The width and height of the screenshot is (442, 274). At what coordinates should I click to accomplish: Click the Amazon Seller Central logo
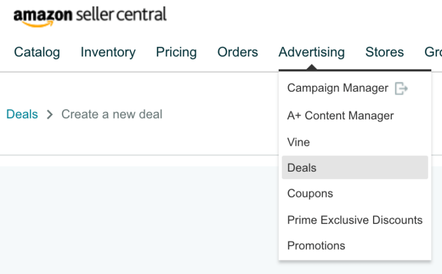point(90,15)
